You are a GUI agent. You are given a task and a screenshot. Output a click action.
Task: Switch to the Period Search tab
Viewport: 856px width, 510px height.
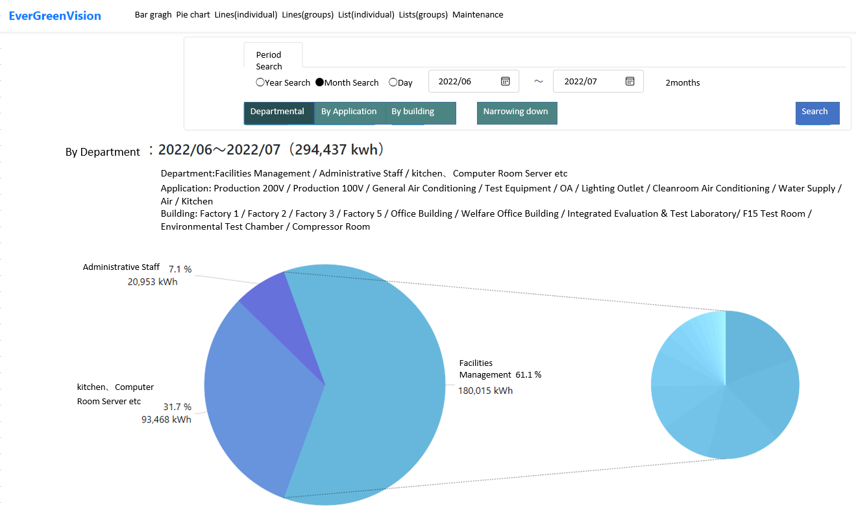pyautogui.click(x=273, y=56)
